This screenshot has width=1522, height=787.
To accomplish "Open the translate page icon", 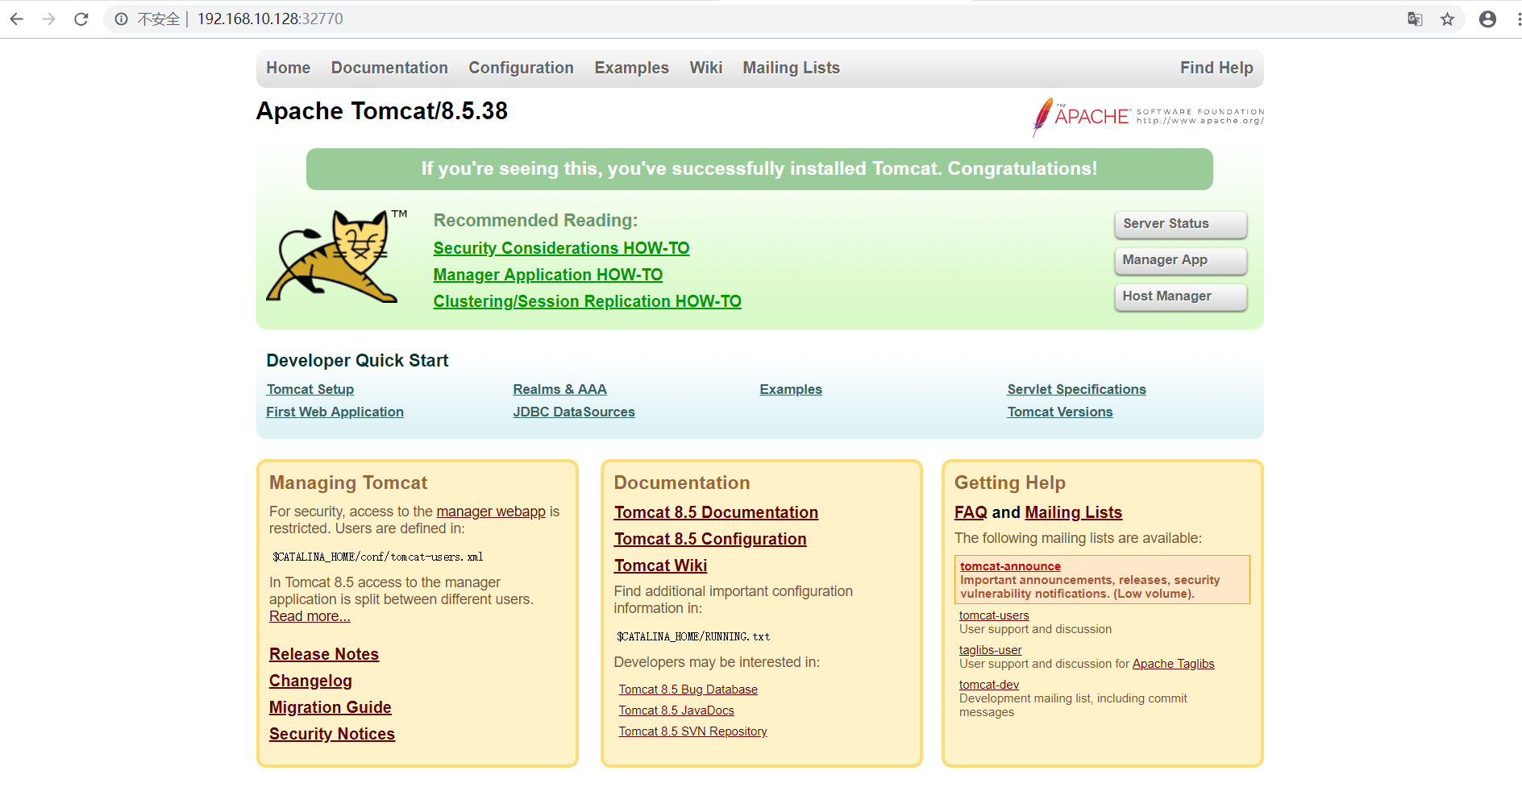I will click(1415, 19).
